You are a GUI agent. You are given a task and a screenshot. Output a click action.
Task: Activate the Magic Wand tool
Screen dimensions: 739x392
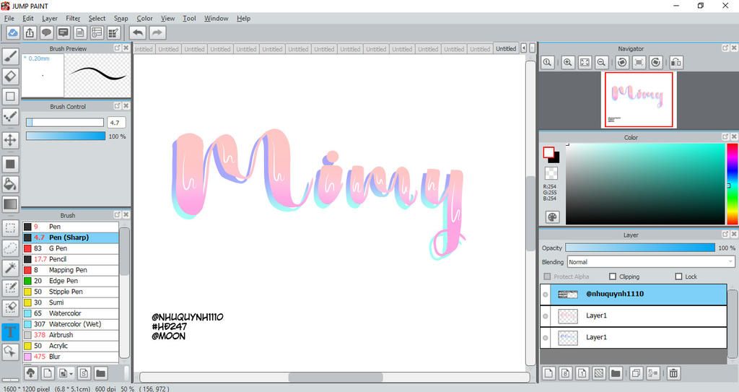(x=10, y=268)
